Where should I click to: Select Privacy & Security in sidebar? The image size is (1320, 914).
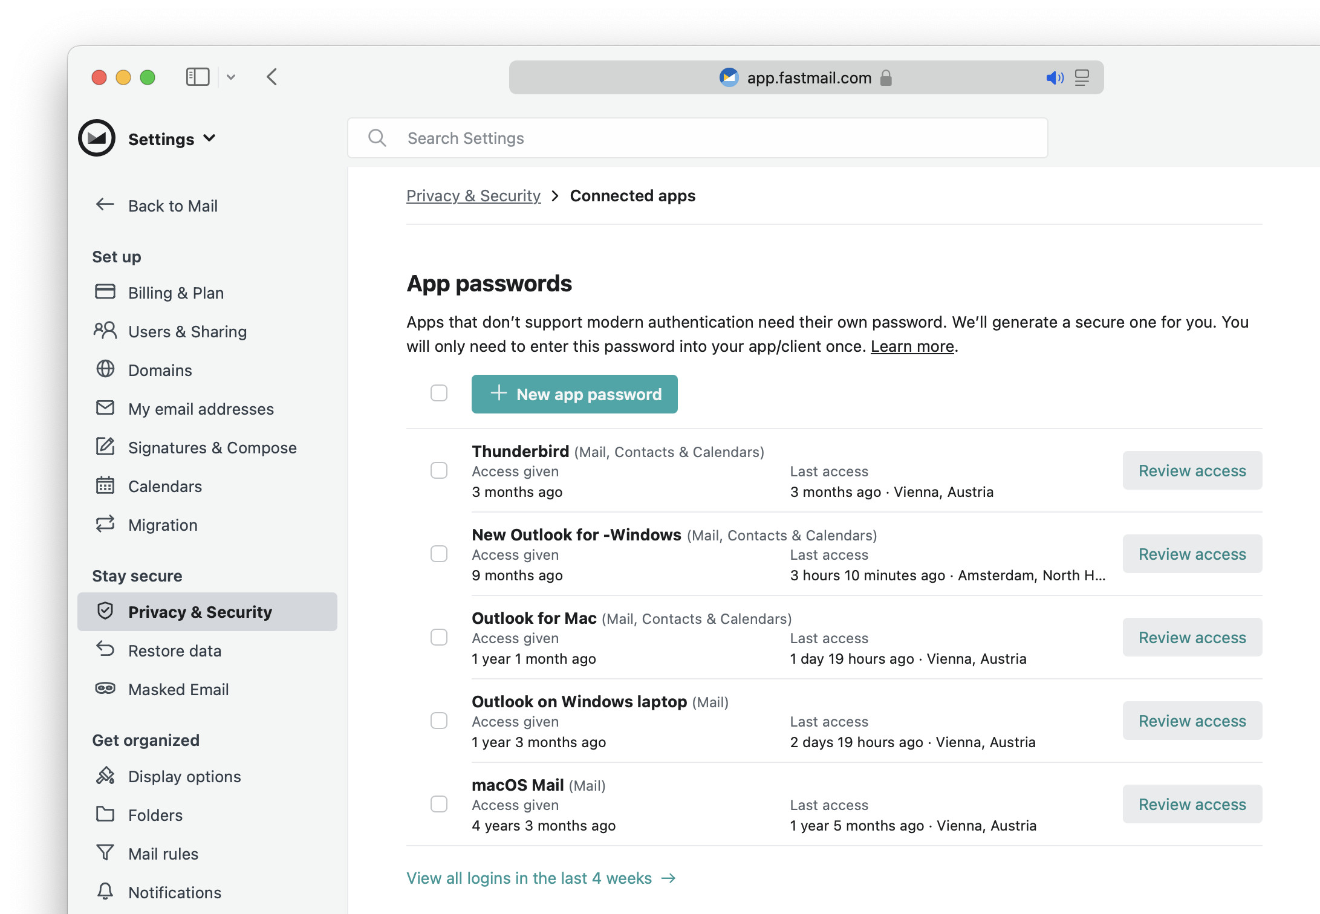(207, 612)
